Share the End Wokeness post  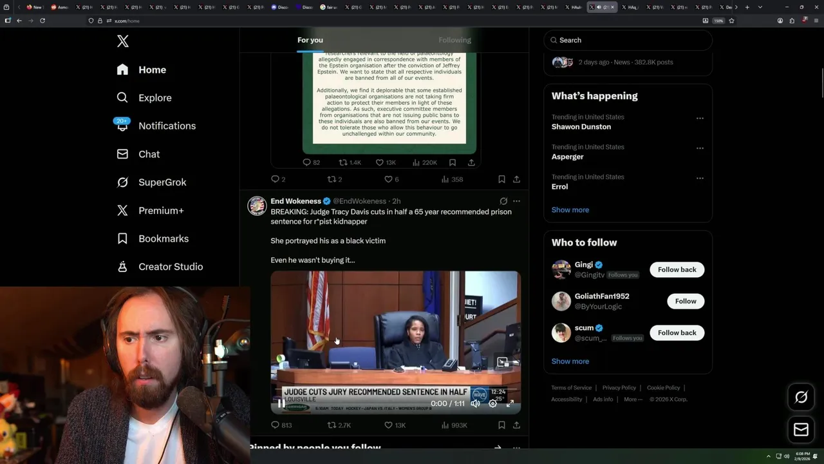(516, 425)
